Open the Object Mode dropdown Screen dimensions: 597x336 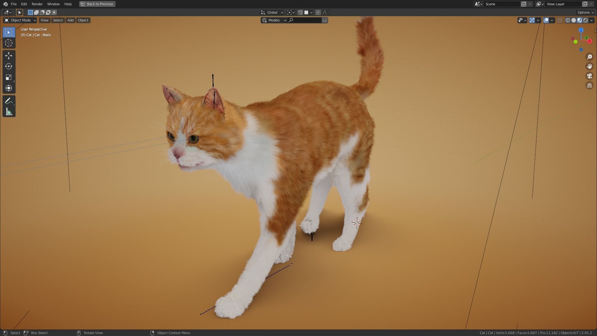click(x=20, y=20)
